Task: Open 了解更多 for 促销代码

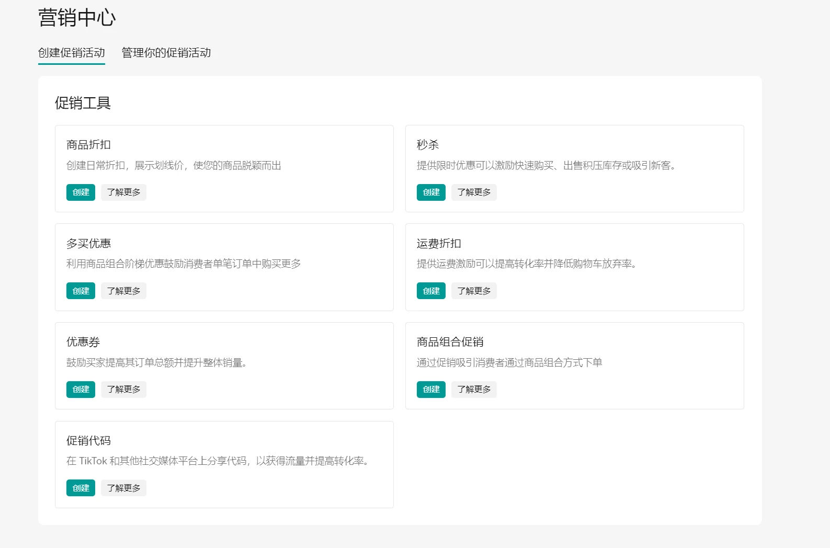Action: (x=123, y=488)
